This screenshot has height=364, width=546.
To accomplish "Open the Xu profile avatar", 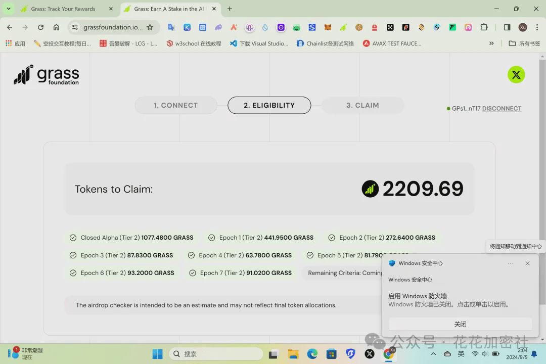I will [x=523, y=27].
